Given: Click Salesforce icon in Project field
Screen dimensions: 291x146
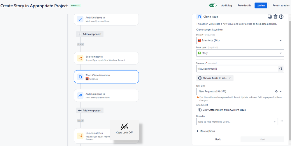Looking at the screenshot, I should (x=199, y=41).
